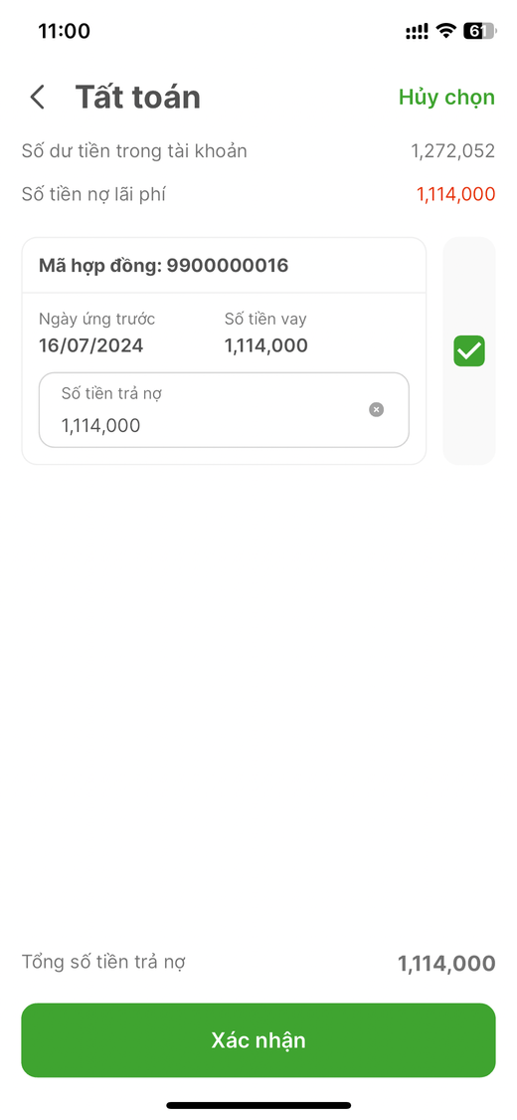Confirm with the Xác nhận button
The height and width of the screenshot is (1120, 517).
[258, 1040]
